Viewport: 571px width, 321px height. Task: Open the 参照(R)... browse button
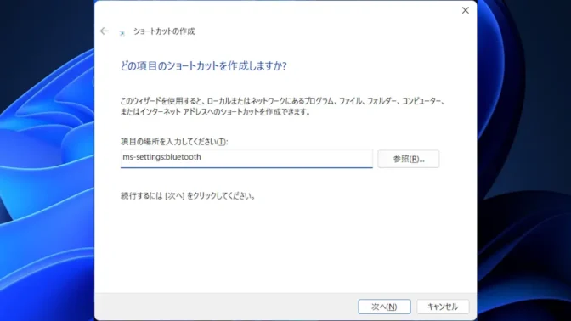(408, 159)
